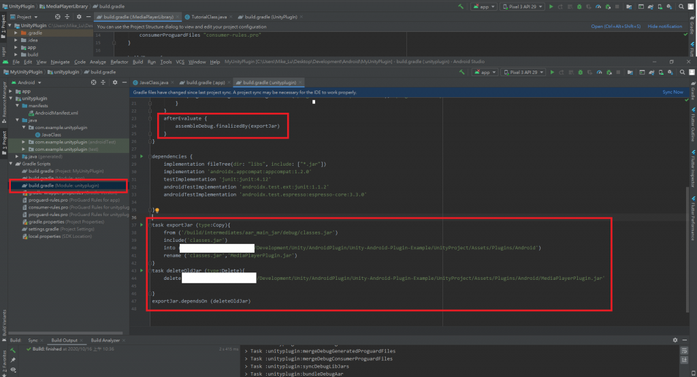Collapse the manifests folder
Screen dimensions: 697x377
[18, 105]
